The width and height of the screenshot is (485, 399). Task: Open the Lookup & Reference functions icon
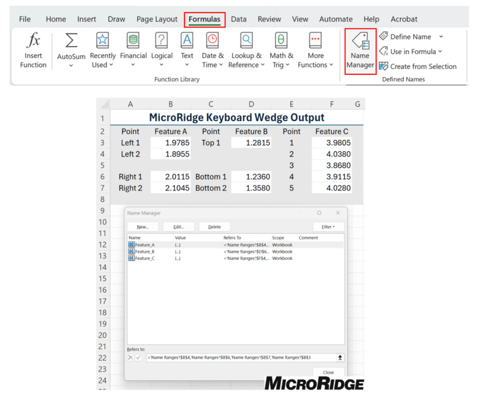coord(246,40)
